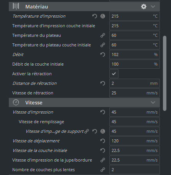
Task: Edit the Vitesse d'impression field
Action: coord(135,112)
